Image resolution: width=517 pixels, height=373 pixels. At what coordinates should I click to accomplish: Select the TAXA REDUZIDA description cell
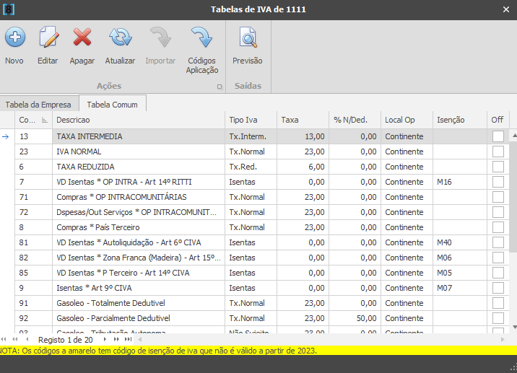point(139,167)
